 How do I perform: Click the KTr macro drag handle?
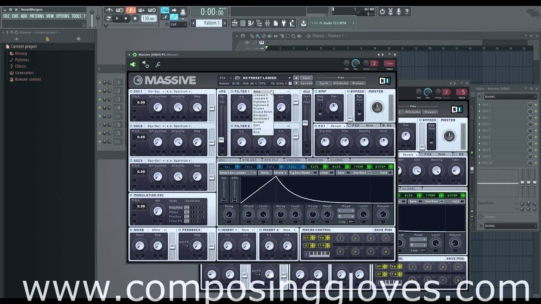pos(313,238)
